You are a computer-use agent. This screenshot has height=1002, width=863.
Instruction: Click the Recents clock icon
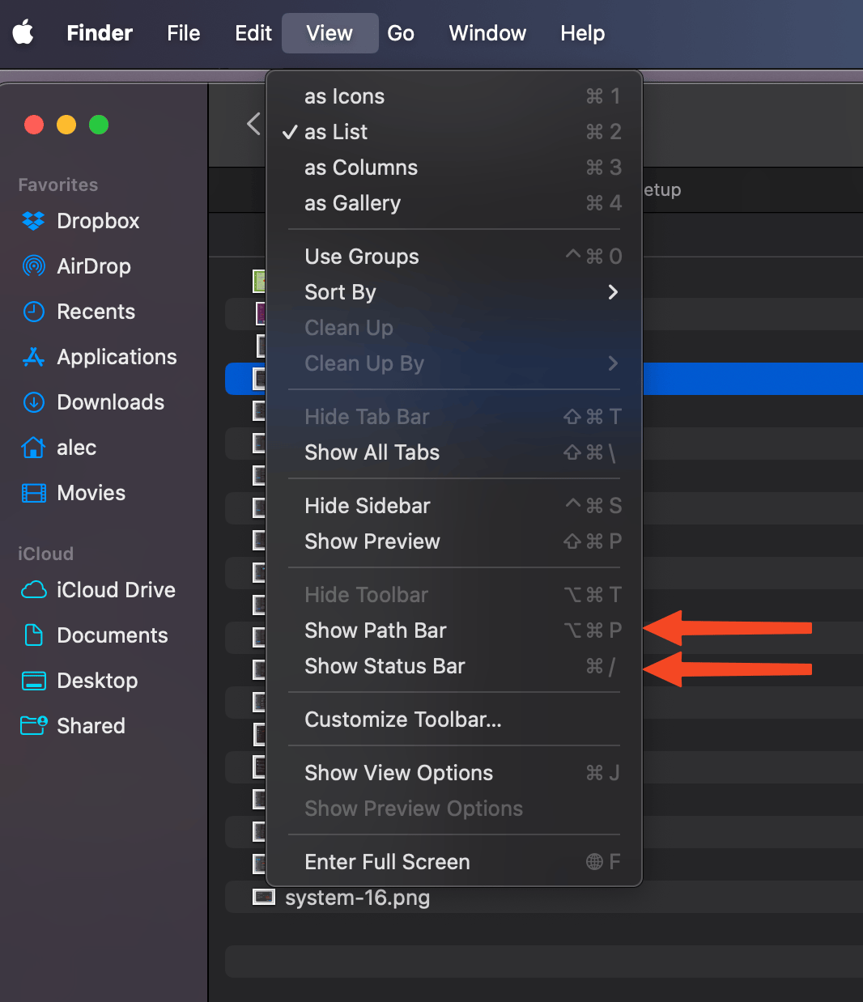[33, 312]
